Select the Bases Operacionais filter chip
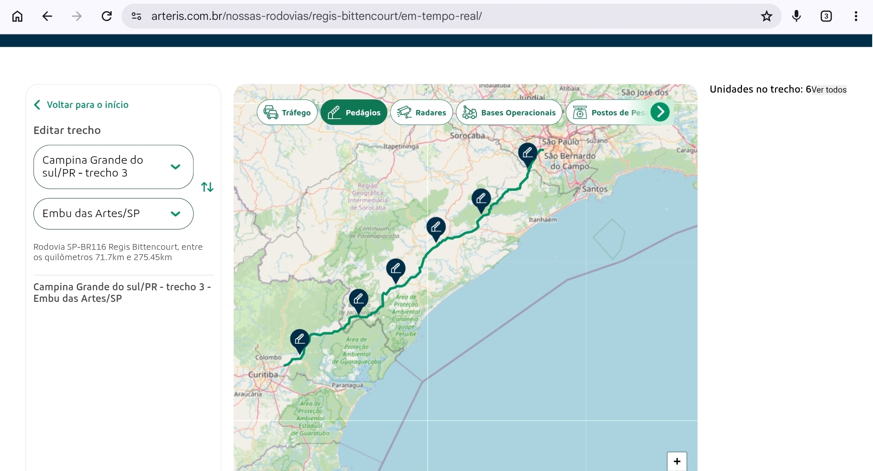 pos(509,112)
